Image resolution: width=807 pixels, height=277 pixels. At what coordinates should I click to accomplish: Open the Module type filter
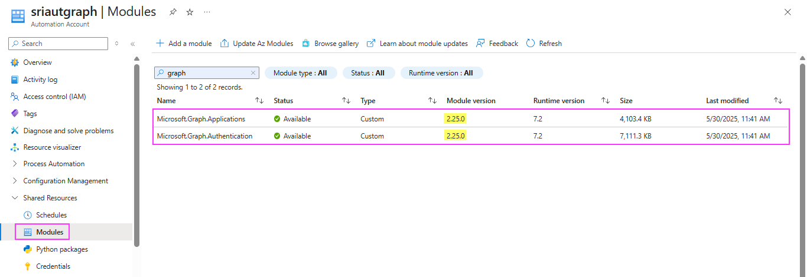(x=301, y=73)
